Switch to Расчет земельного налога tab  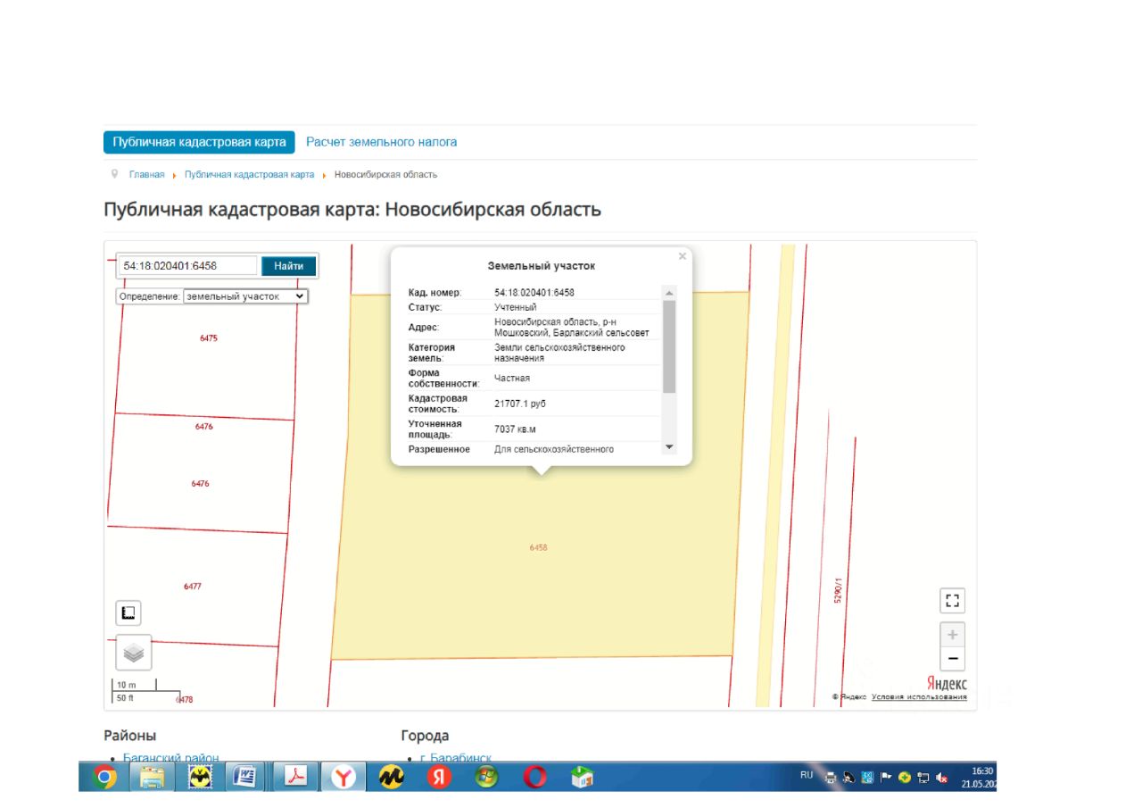pos(381,142)
